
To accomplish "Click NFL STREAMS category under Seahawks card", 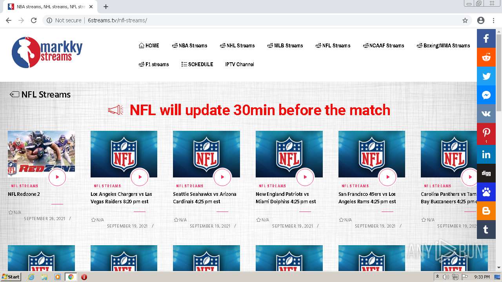I will pos(190,186).
